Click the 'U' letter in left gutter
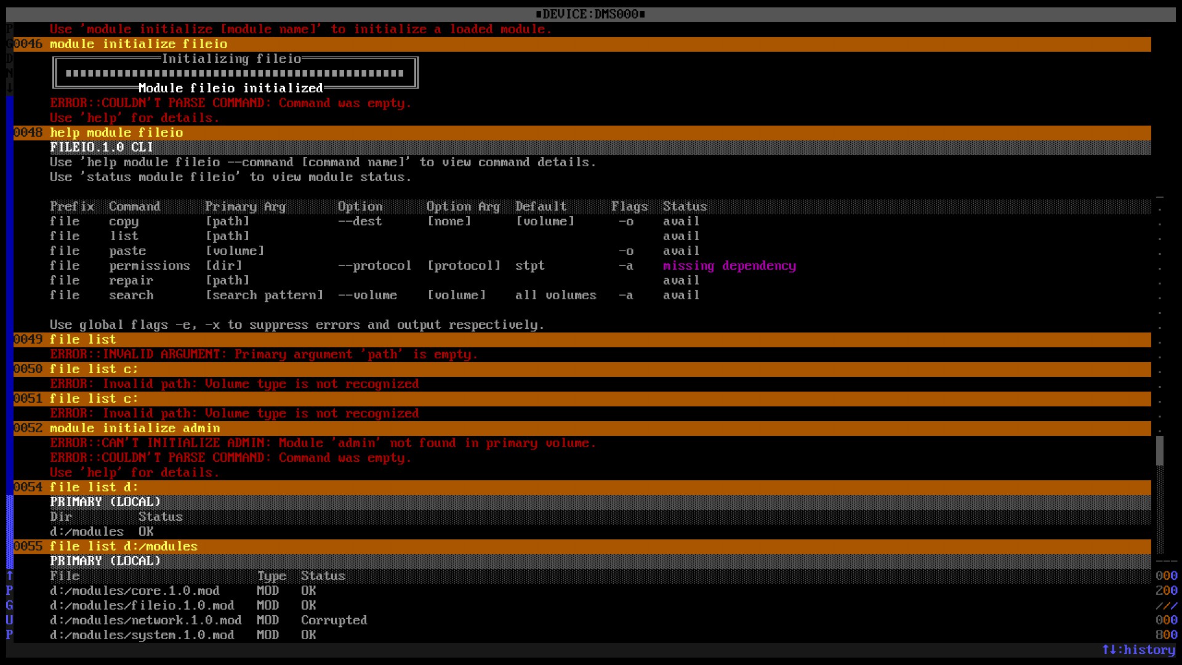 click(x=10, y=620)
